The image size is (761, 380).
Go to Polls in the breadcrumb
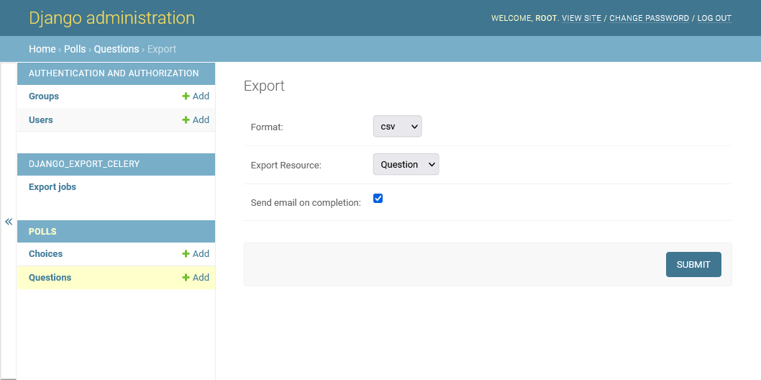(x=75, y=49)
